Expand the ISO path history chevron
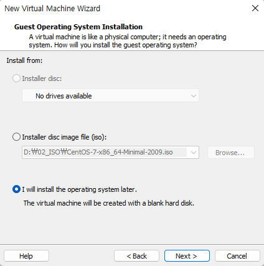The image size is (264, 266). click(194, 153)
